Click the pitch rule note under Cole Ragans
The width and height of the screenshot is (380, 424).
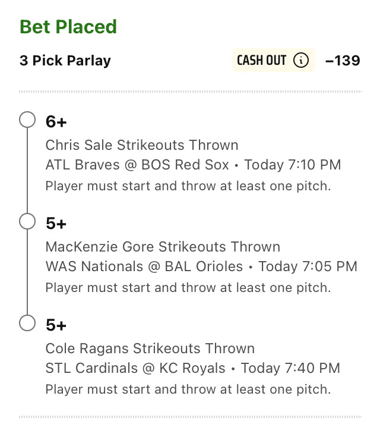pyautogui.click(x=188, y=390)
